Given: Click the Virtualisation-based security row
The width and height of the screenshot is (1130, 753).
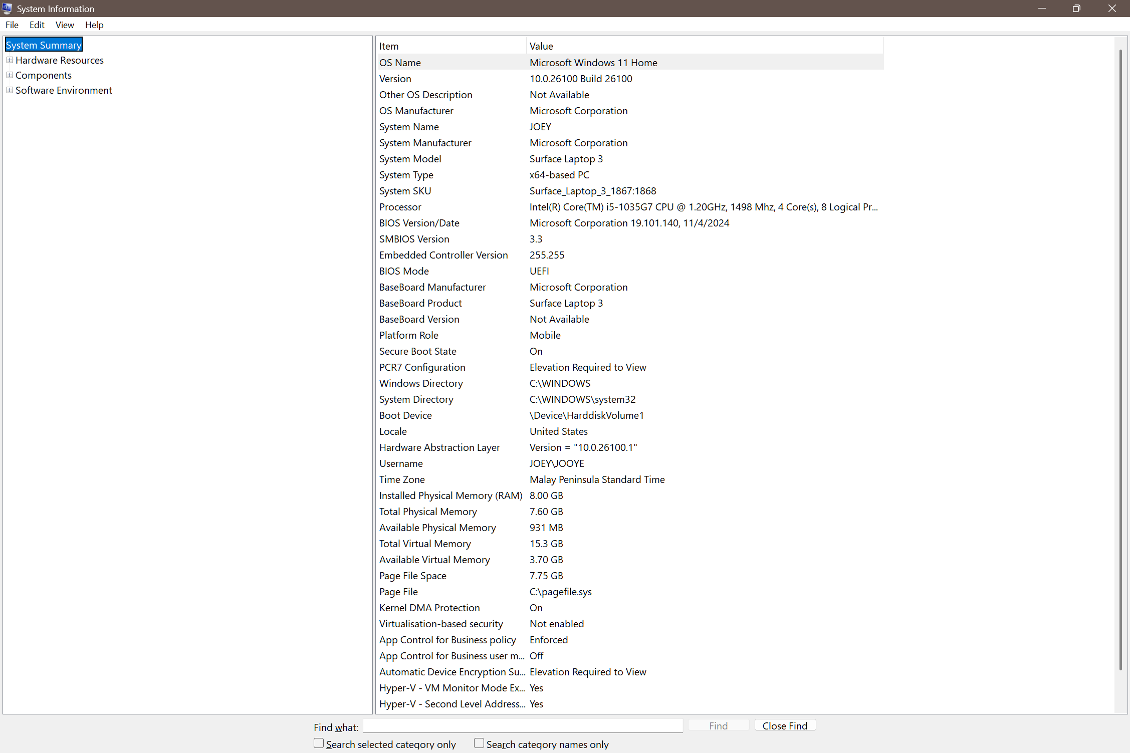Looking at the screenshot, I should coord(630,624).
